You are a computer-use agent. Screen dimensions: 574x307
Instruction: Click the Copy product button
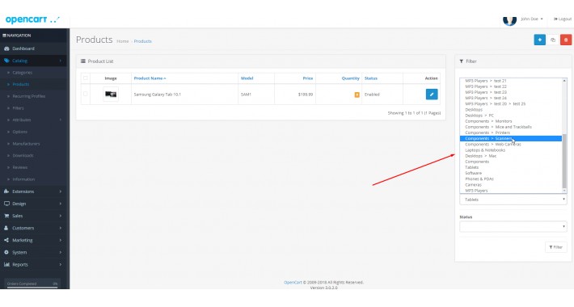click(x=553, y=40)
